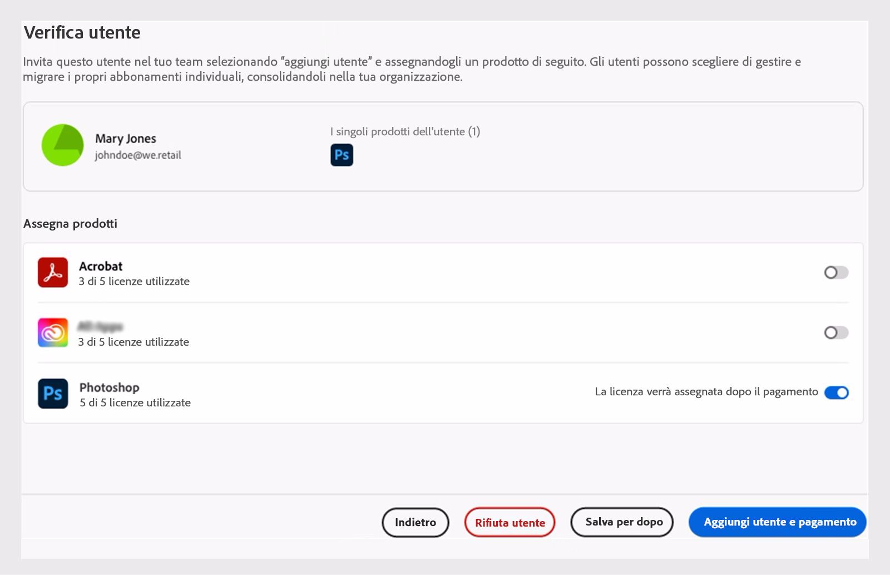The image size is (890, 575).
Task: Click "3 di 5 licenze utilizzate" under Acrobat
Action: (134, 281)
